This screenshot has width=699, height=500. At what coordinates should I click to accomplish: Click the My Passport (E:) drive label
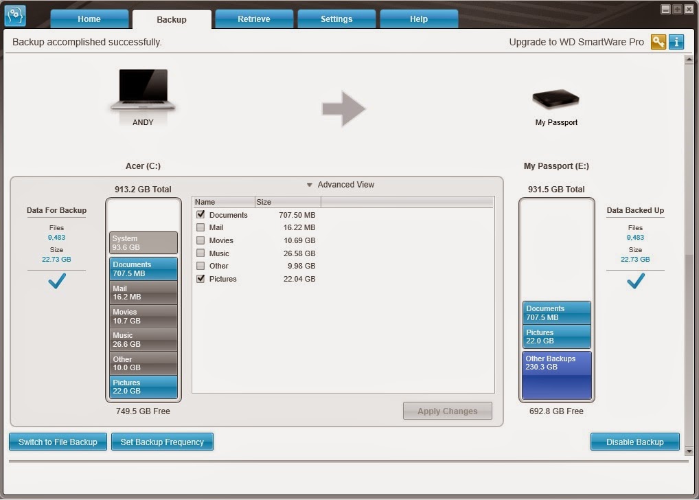[556, 166]
